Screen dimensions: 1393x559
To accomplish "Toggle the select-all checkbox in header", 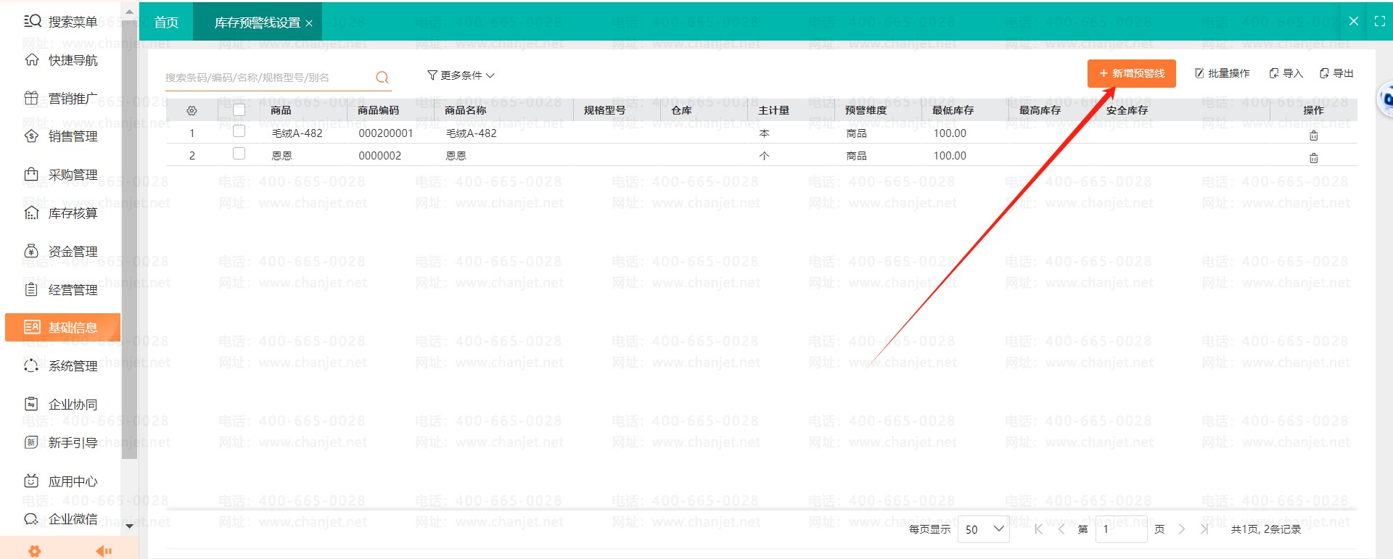I will 239,110.
